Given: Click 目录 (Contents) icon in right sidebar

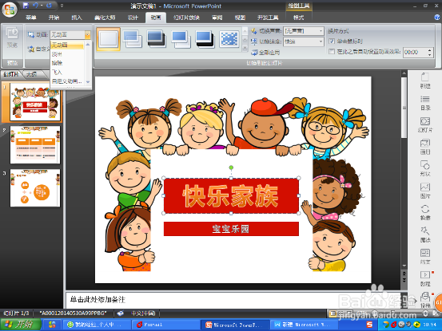Looking at the screenshot, I should pos(425,103).
